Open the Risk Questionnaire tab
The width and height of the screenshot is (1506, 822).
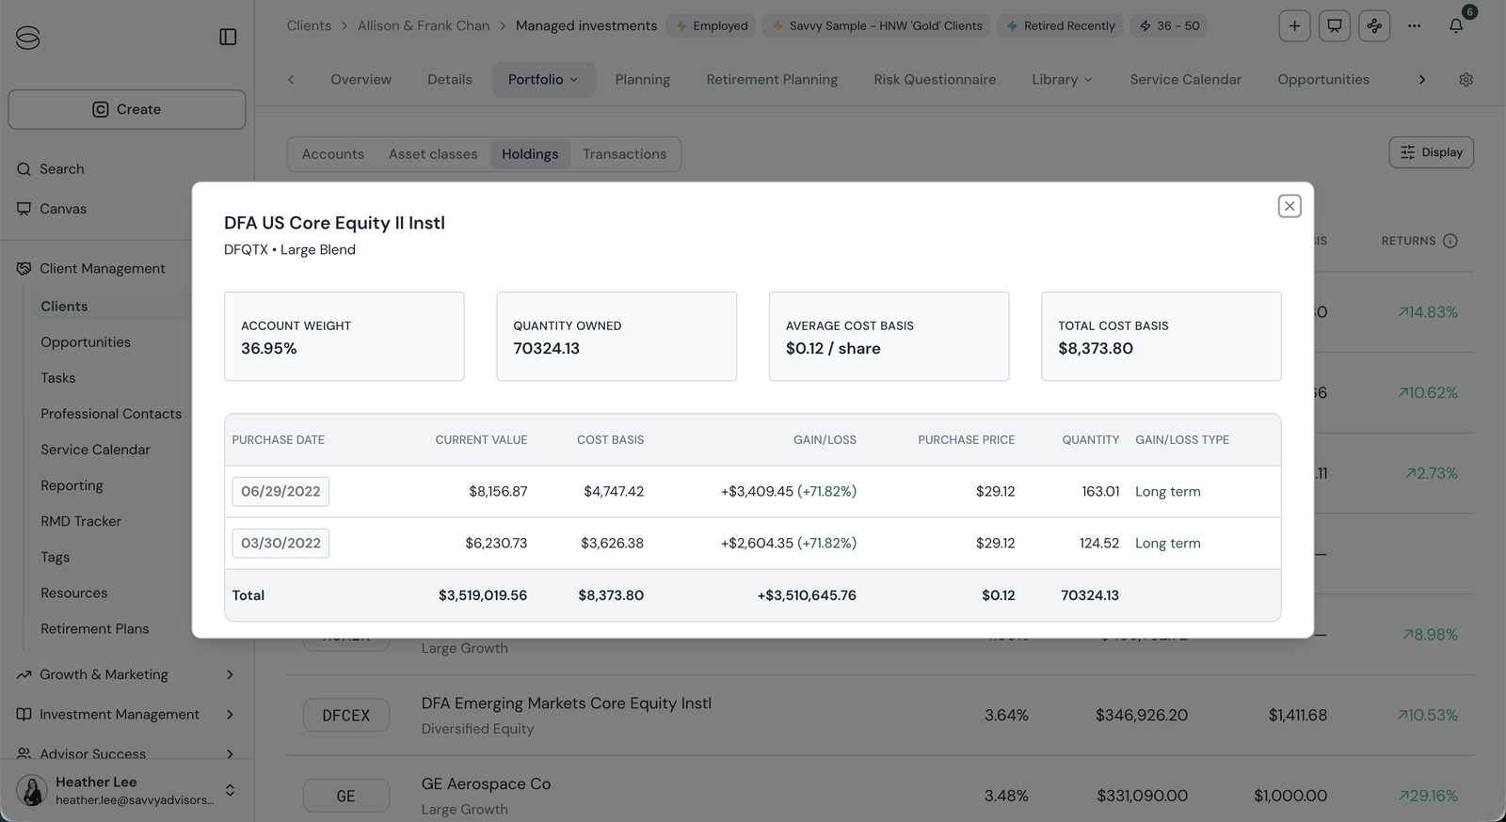pos(935,80)
